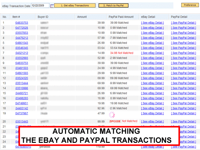View See PayPal Detail for row 7

pos(183,53)
